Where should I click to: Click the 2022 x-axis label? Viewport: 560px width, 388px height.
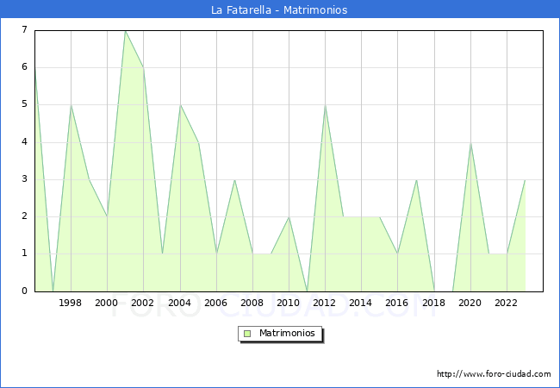[x=507, y=303]
